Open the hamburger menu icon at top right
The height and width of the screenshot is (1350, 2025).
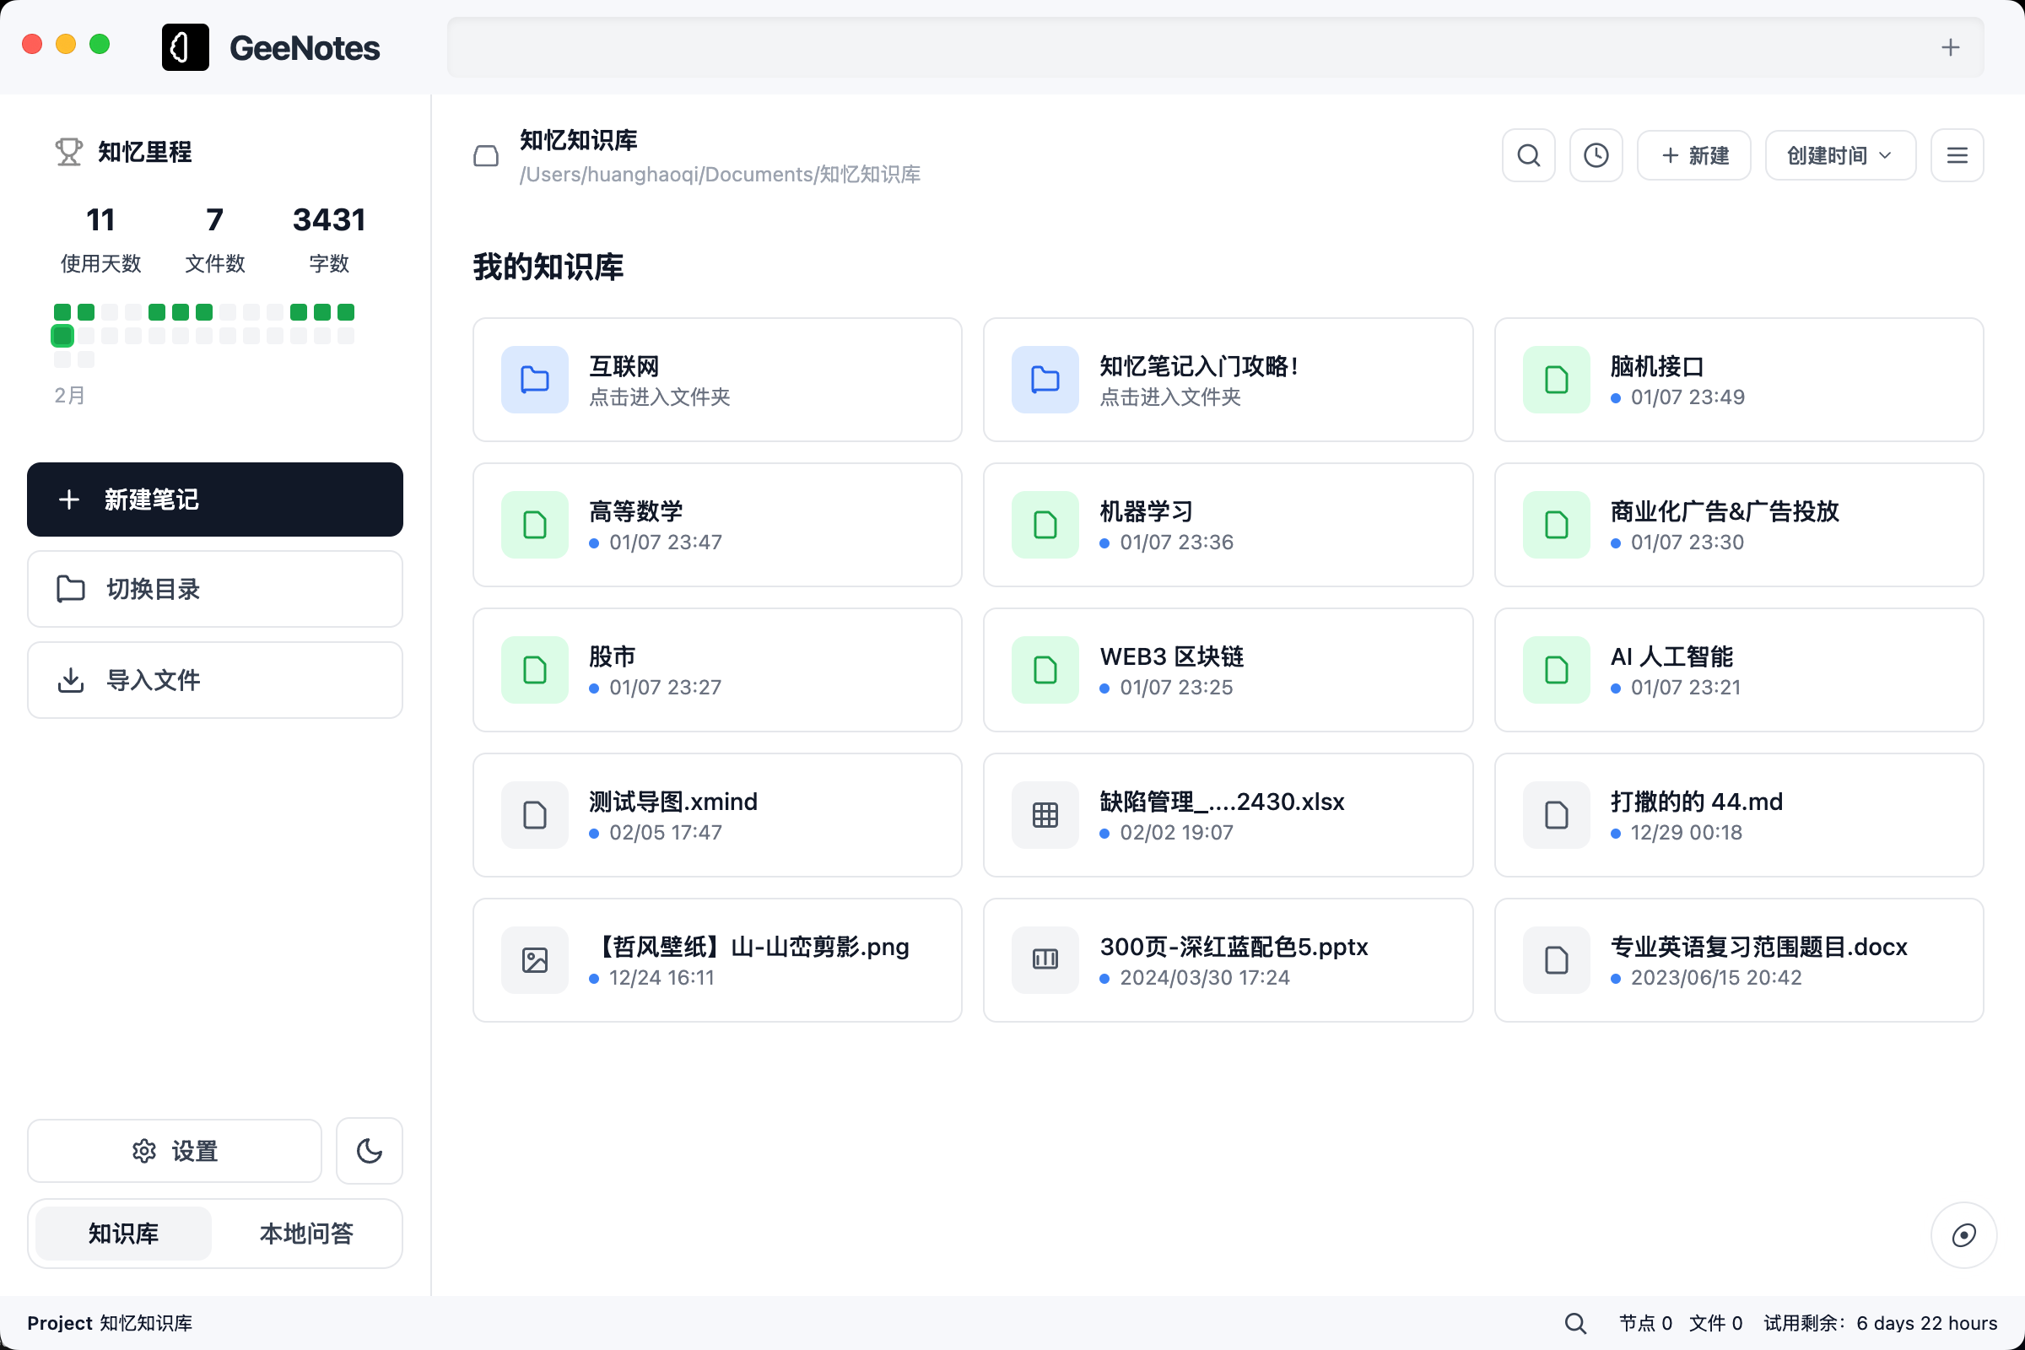point(1957,155)
